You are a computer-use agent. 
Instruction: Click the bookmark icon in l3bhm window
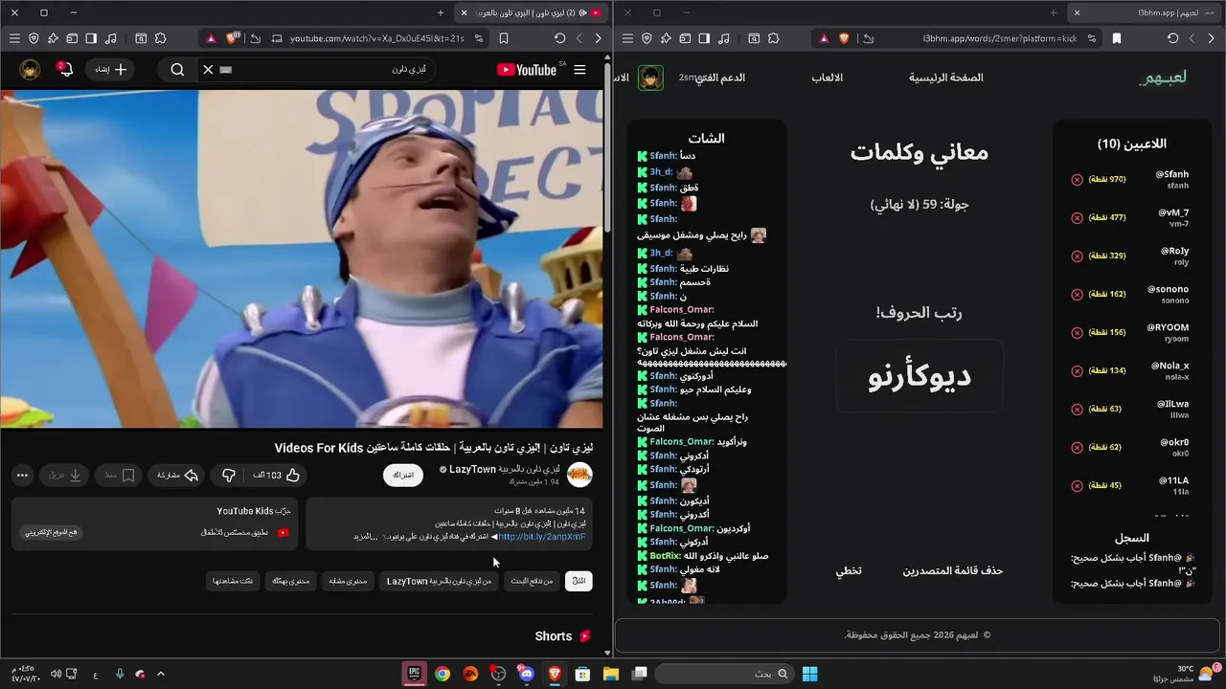pos(1117,38)
